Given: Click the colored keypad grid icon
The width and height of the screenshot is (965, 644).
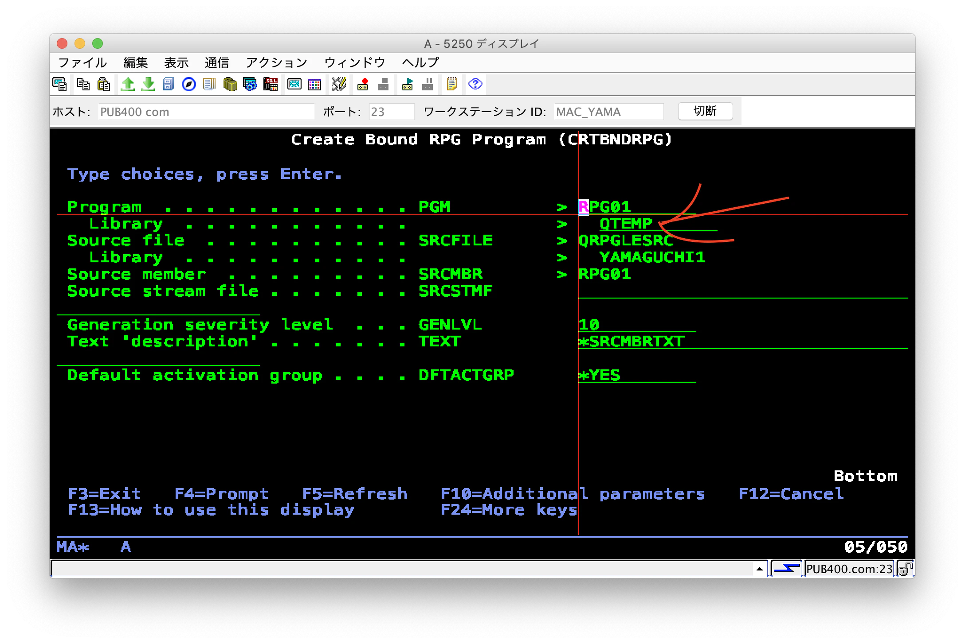Looking at the screenshot, I should [x=314, y=84].
